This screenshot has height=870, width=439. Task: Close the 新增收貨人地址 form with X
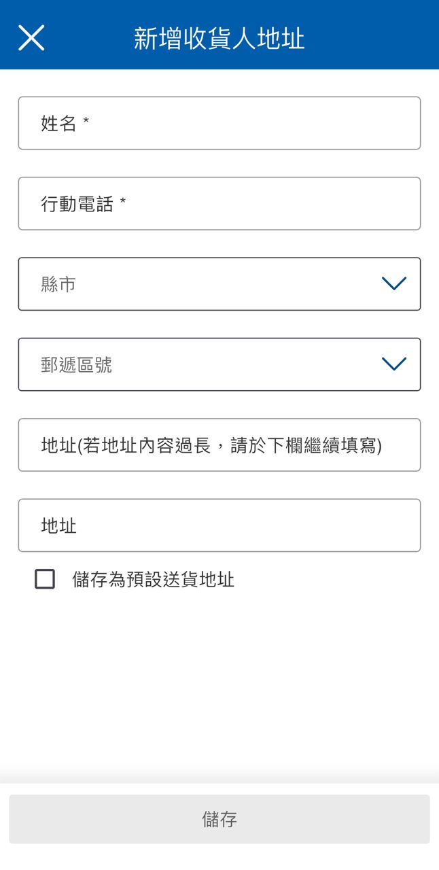point(31,38)
